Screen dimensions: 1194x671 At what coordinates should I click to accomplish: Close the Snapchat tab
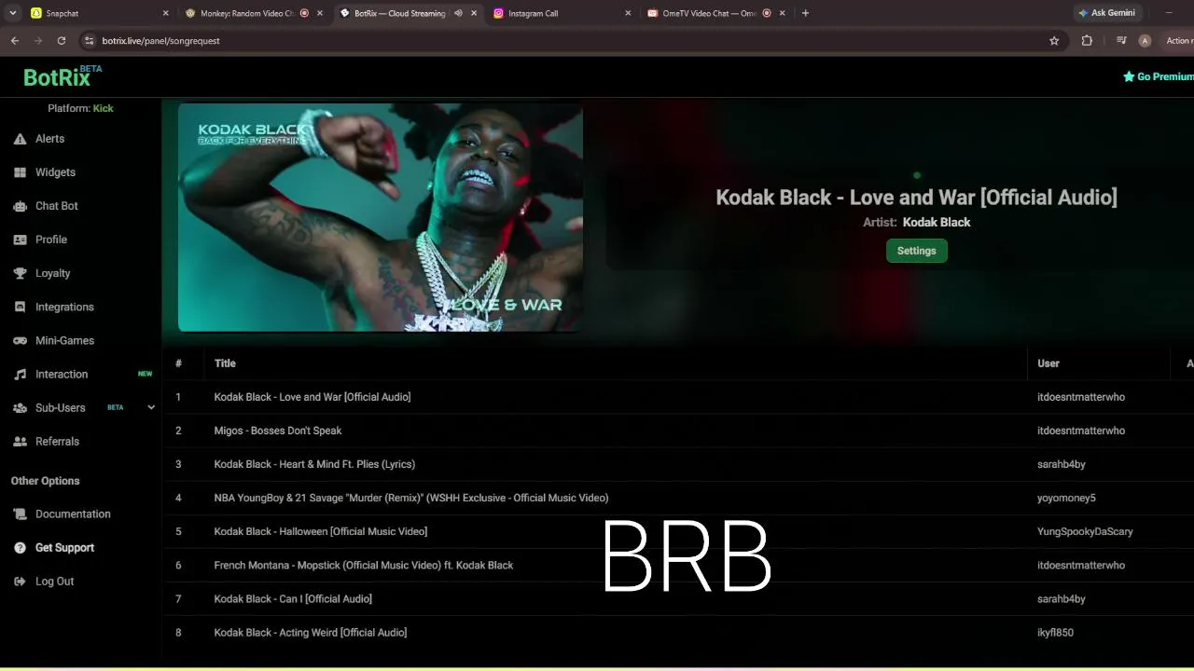pyautogui.click(x=166, y=13)
